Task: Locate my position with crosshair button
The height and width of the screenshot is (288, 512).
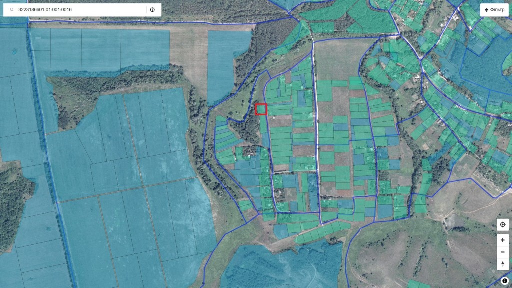Action: pos(502,225)
